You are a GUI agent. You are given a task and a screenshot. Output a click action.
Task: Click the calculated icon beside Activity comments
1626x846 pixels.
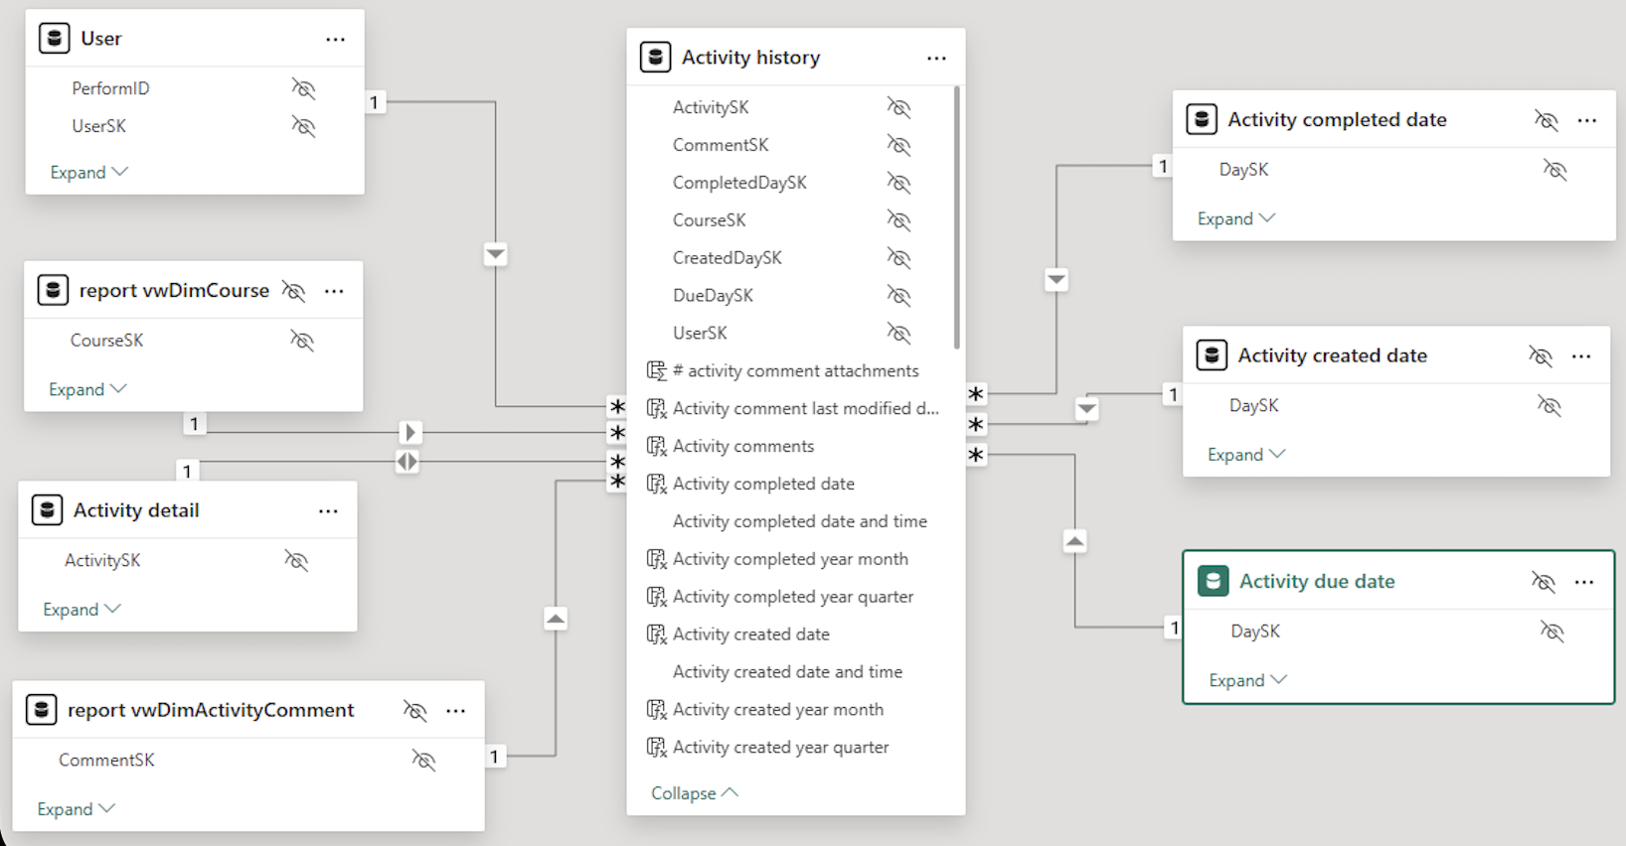(656, 447)
